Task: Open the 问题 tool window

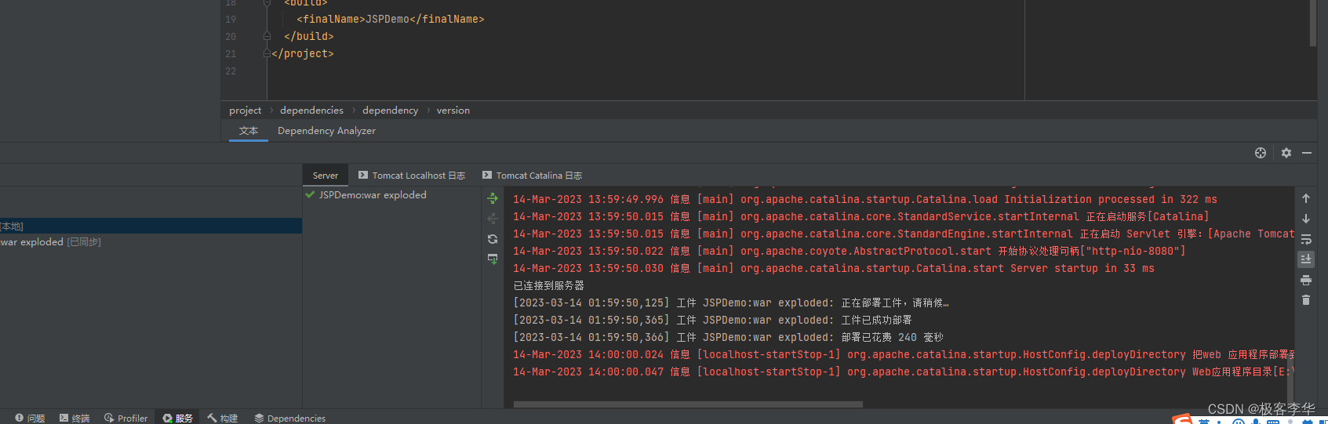Action: click(30, 418)
